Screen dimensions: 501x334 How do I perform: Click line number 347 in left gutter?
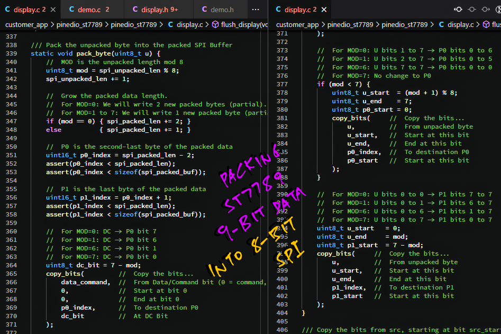click(x=11, y=121)
